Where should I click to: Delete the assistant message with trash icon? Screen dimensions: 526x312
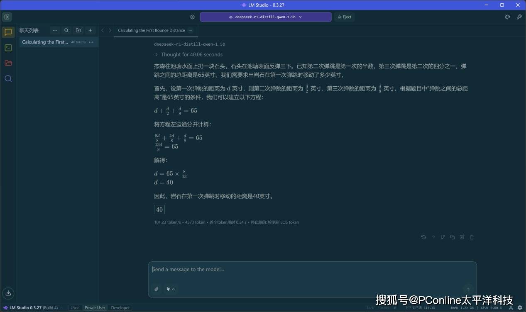point(472,237)
